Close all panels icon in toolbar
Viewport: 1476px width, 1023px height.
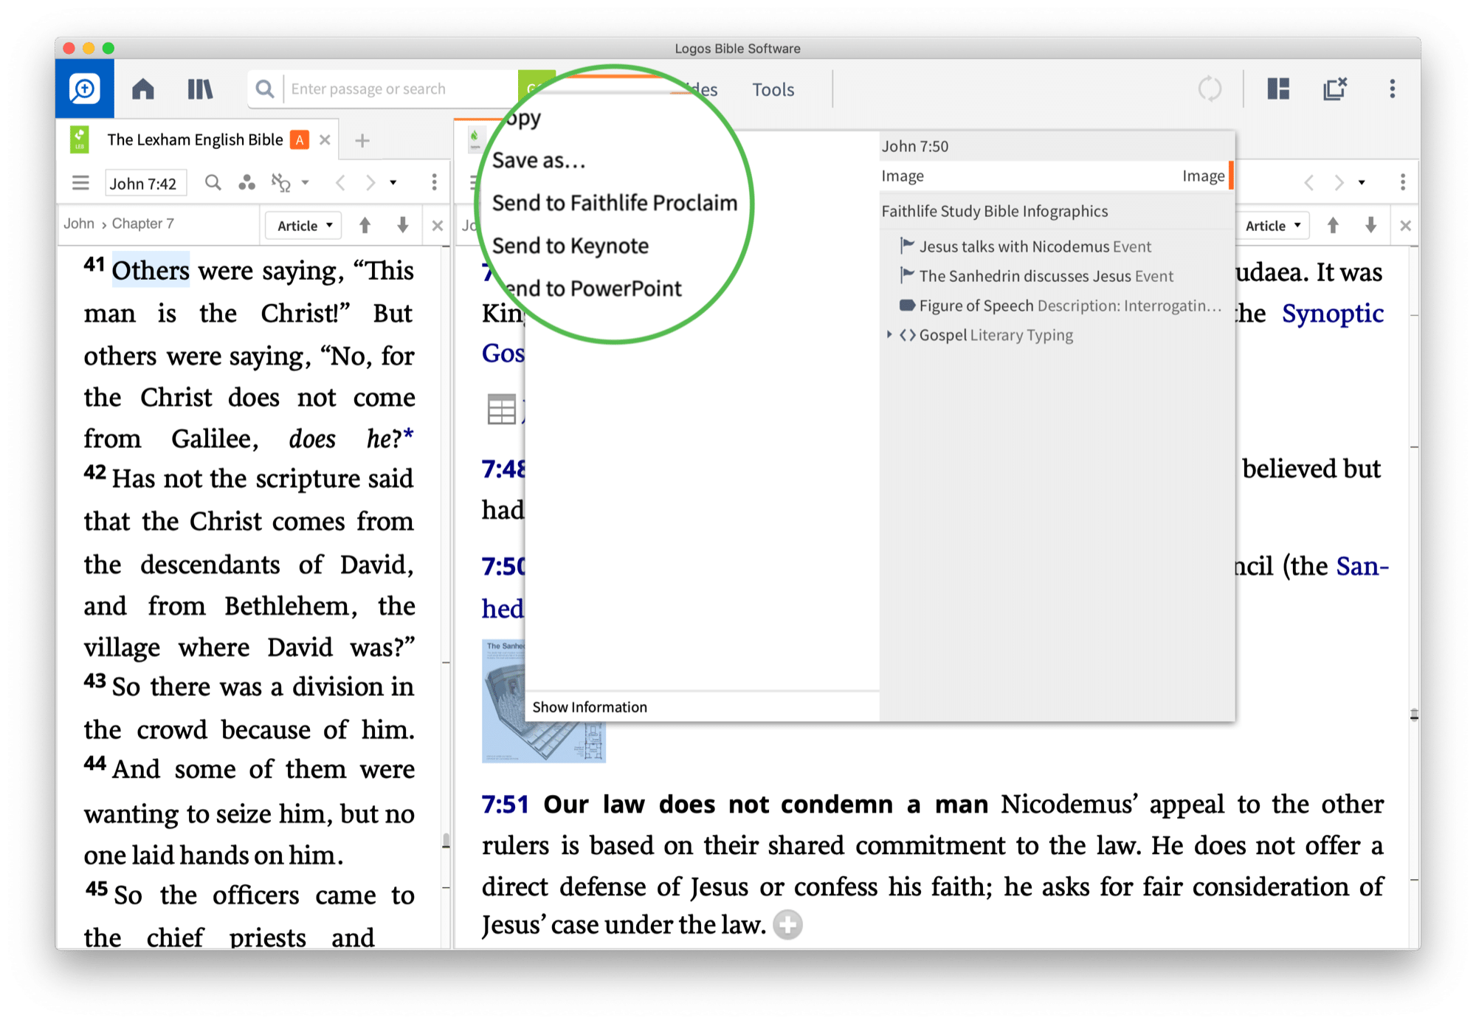point(1335,89)
